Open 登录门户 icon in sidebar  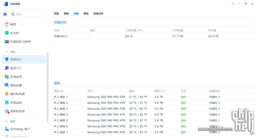7,68
